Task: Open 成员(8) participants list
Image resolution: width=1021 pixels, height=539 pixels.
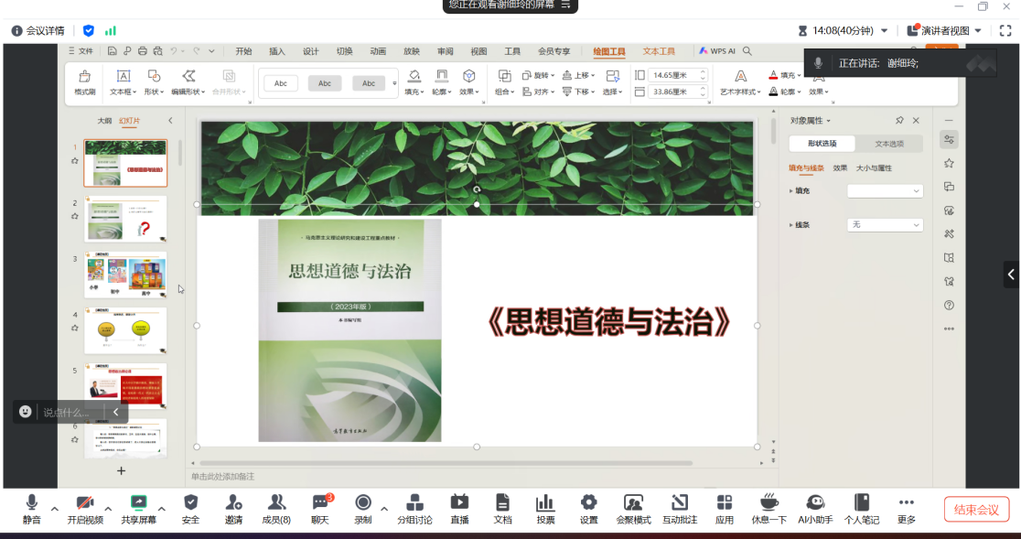Action: (x=276, y=508)
